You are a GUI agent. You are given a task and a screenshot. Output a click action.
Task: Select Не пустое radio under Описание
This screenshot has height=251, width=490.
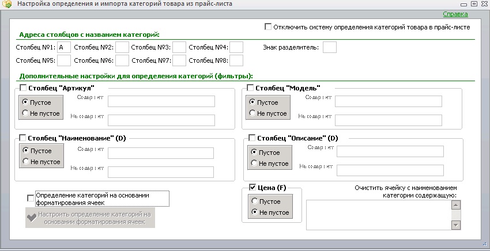click(x=254, y=163)
